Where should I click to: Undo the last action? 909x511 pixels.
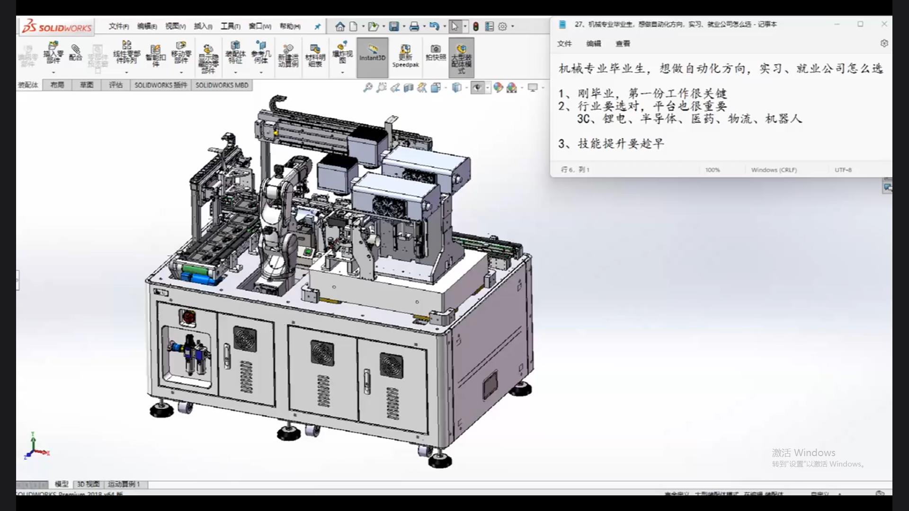pyautogui.click(x=434, y=26)
